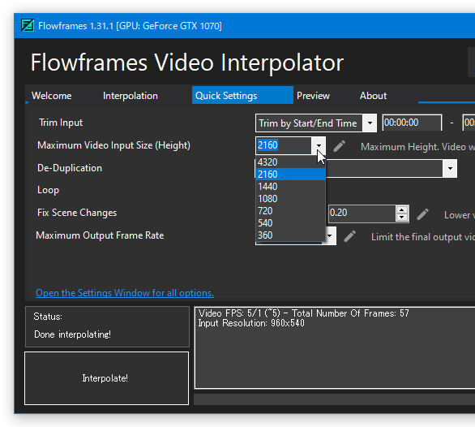Click the 'Maximum Output Frame Rate' label

(100, 235)
